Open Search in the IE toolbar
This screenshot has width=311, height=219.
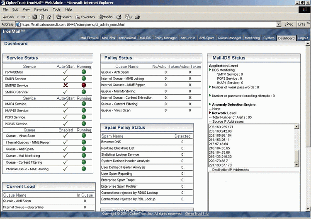[64, 17]
